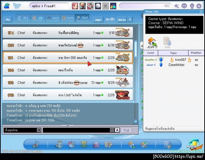Click the Info. icon in Room info
This screenshot has height=160, width=205.
pyautogui.click(x=167, y=43)
